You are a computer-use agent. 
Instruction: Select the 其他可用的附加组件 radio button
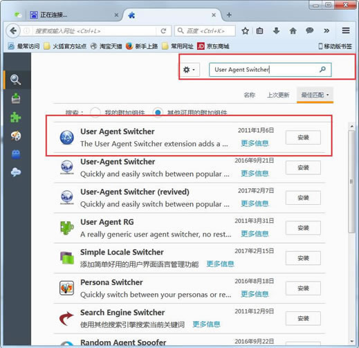tap(158, 113)
